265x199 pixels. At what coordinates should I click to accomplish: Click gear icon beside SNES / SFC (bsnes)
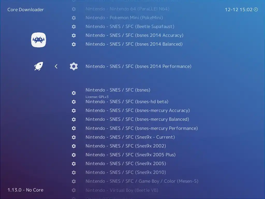coord(74,93)
